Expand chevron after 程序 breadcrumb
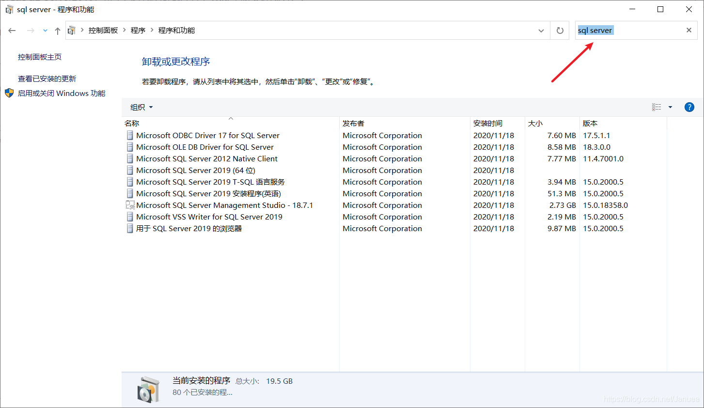 click(x=152, y=30)
